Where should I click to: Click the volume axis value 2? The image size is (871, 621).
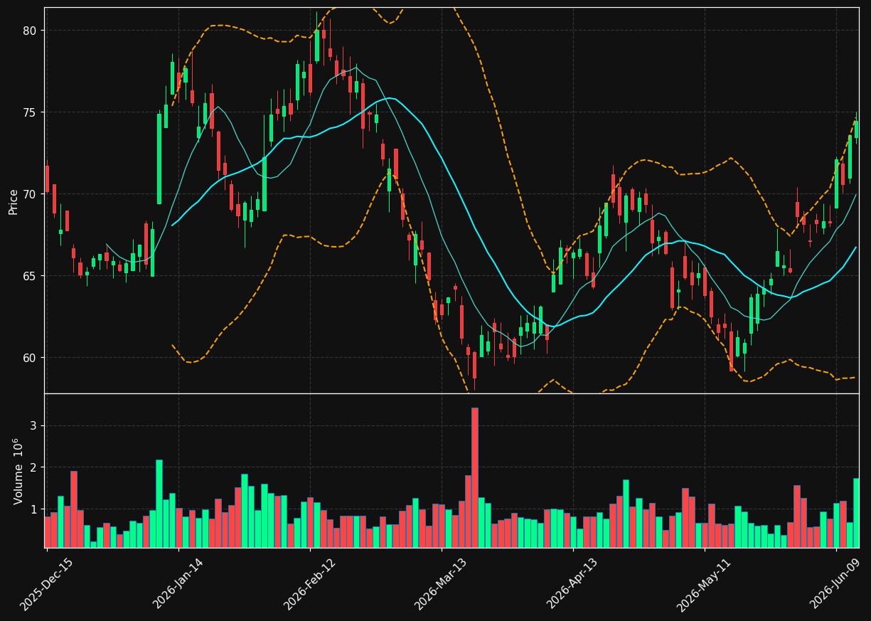[x=33, y=467]
